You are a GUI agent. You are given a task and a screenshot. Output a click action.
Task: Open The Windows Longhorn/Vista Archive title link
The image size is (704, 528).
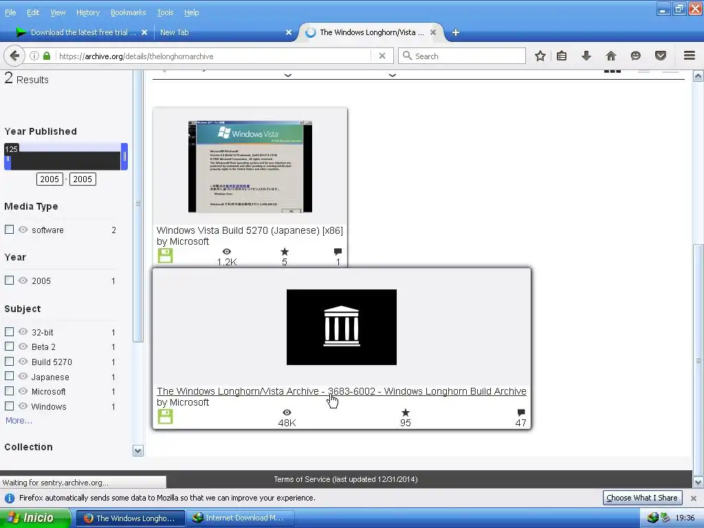[x=341, y=391]
